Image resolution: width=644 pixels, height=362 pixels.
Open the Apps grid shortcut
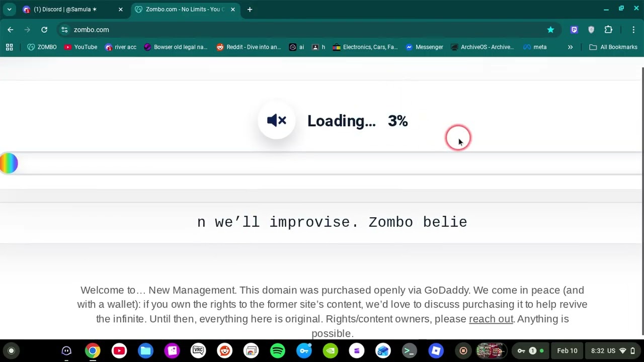(9, 47)
